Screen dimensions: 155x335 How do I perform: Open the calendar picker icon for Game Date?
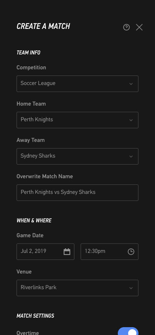coord(67,252)
